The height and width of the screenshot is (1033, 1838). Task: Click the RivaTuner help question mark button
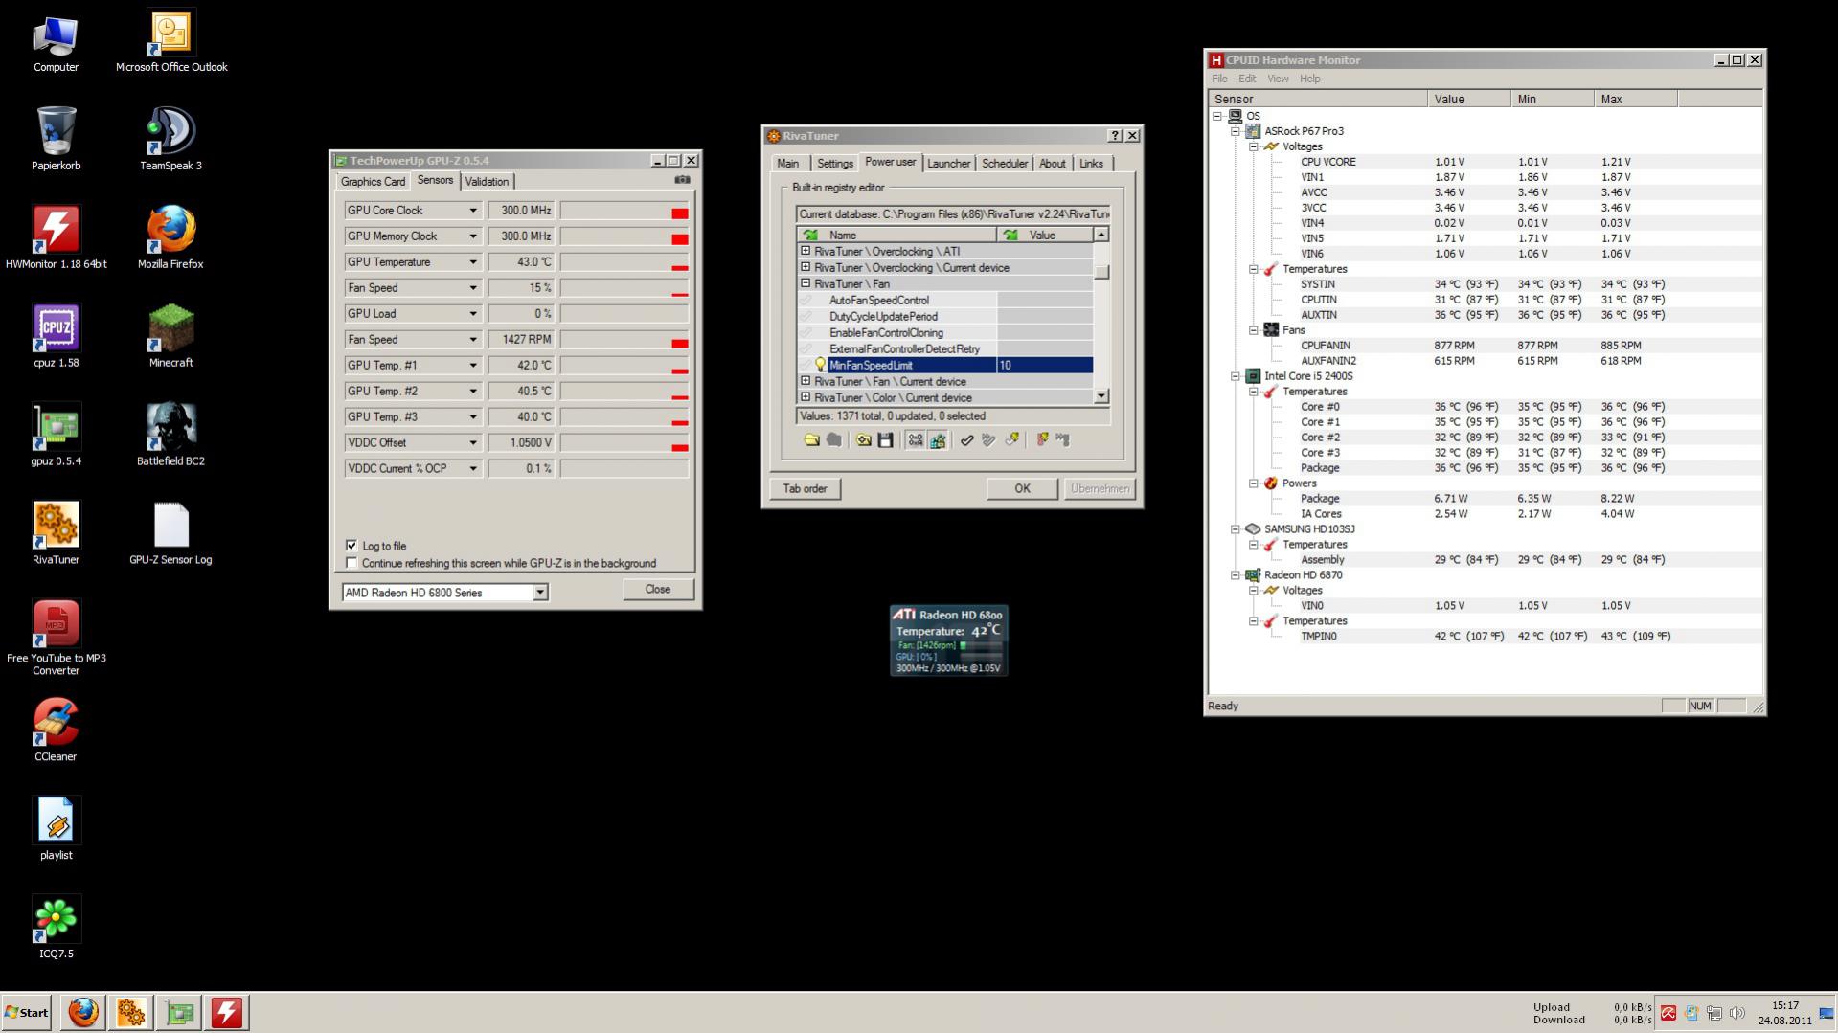click(1115, 136)
